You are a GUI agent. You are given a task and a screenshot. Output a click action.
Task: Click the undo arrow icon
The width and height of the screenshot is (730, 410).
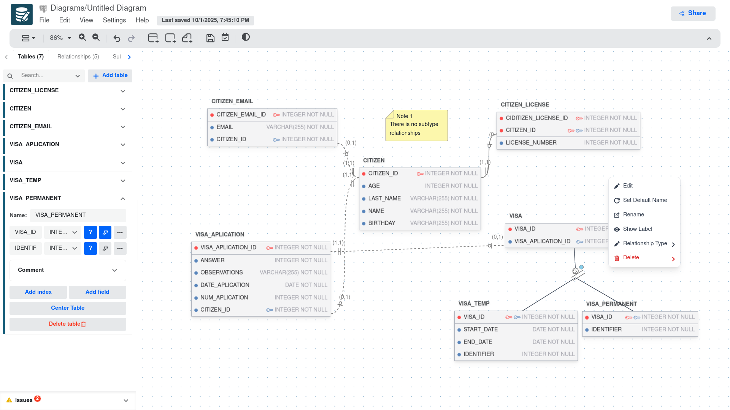click(117, 38)
